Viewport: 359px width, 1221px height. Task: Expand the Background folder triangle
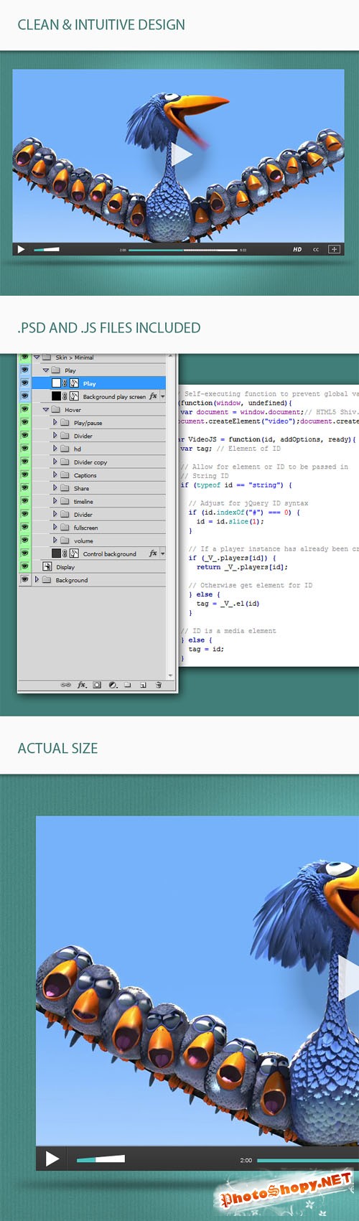(37, 579)
